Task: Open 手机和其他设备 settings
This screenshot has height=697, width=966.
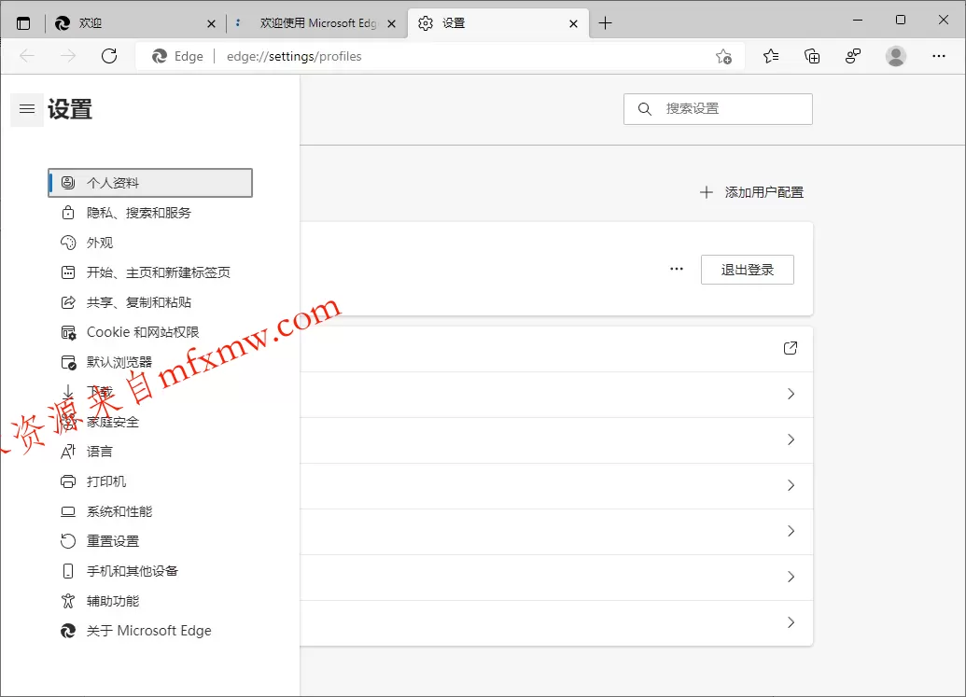Action: click(x=150, y=571)
